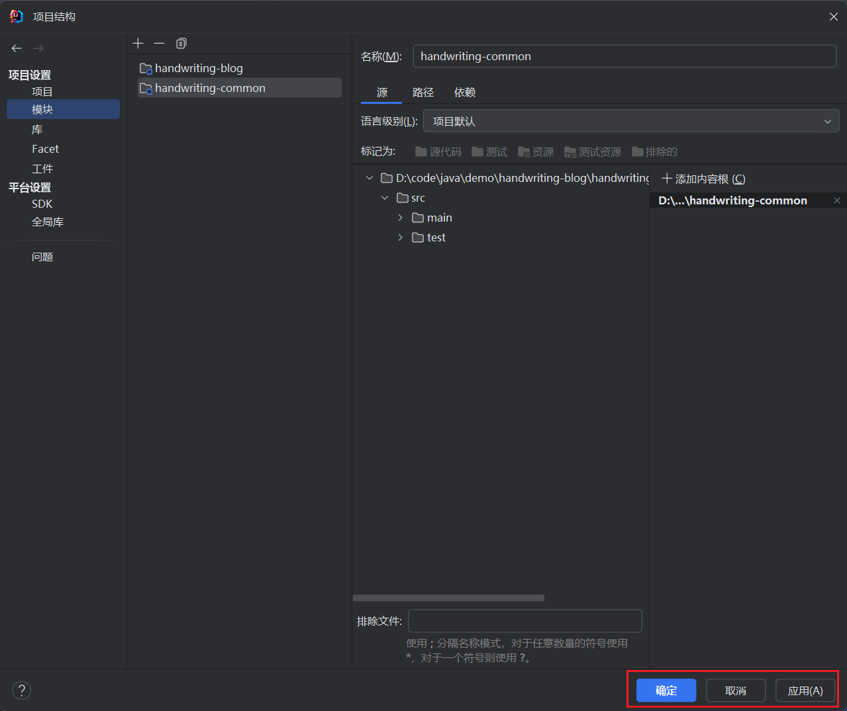847x711 pixels.
Task: Mark as 测试资源 (Test Resources) folder
Action: click(593, 152)
